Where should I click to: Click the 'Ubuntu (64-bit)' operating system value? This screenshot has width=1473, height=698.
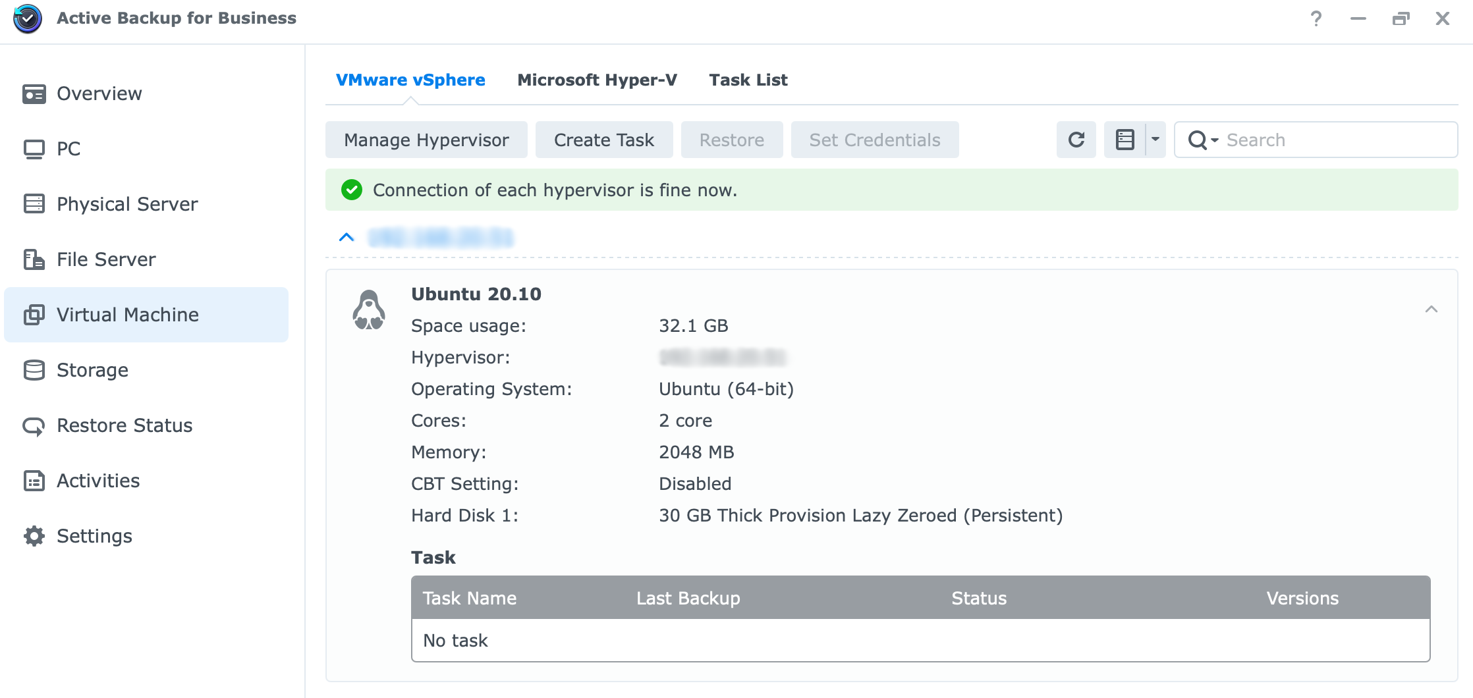pyautogui.click(x=726, y=389)
